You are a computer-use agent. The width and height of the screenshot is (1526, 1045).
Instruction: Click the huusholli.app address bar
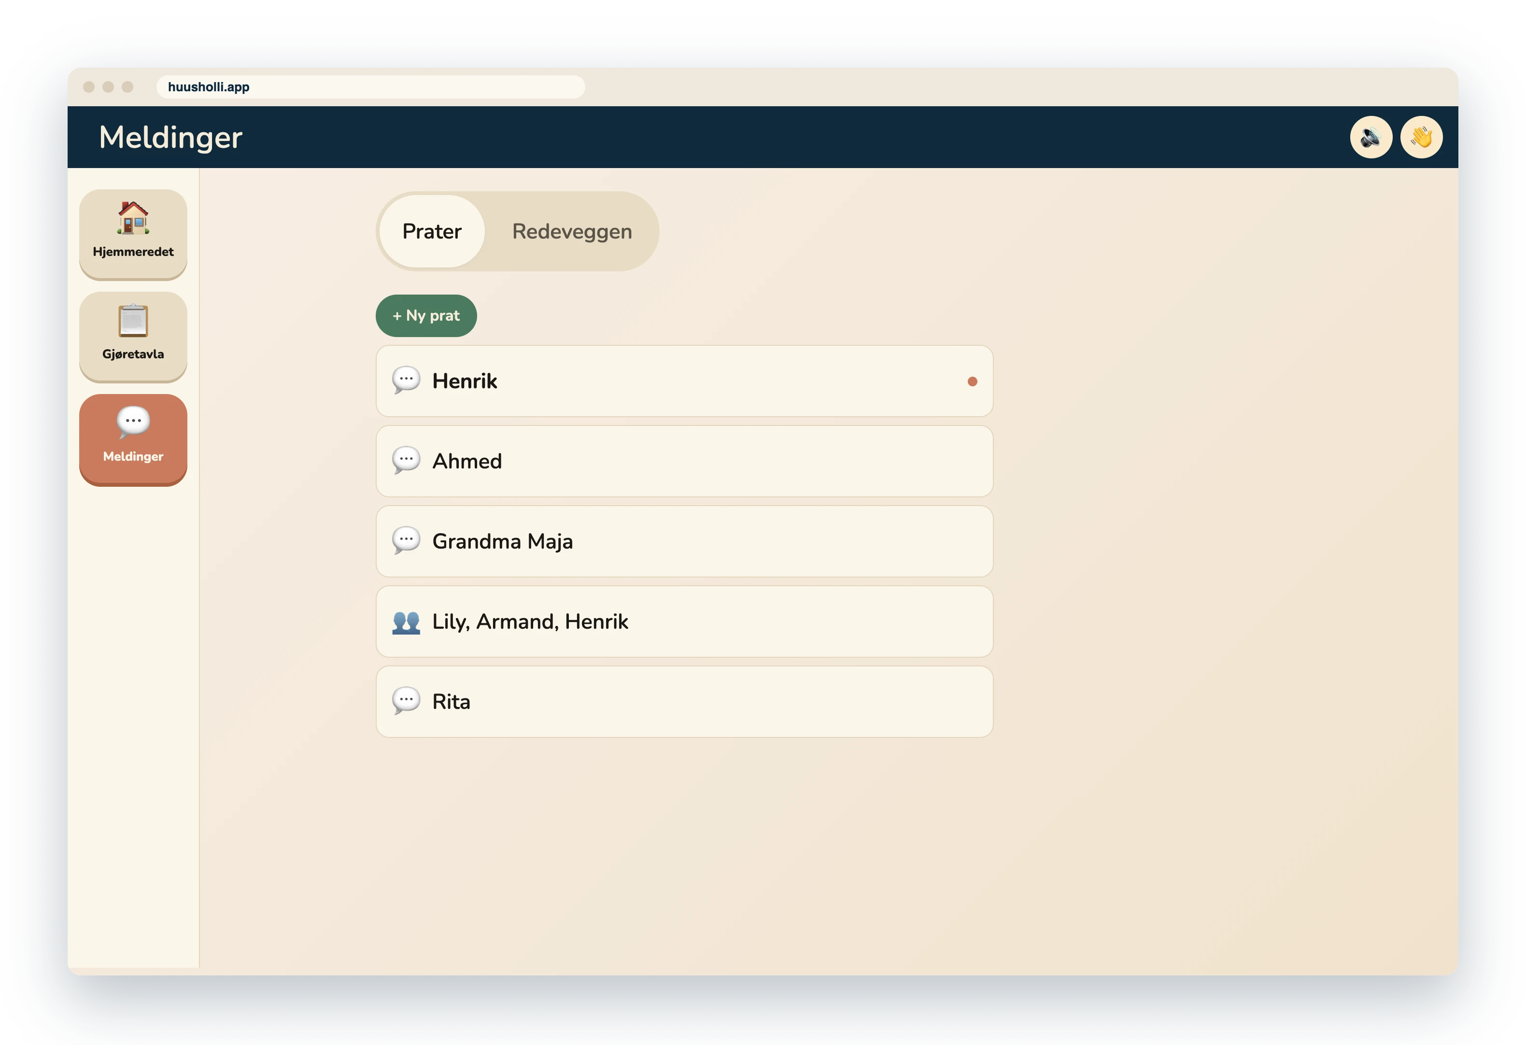(x=370, y=87)
